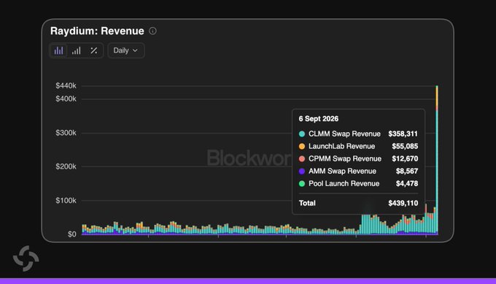
Task: Click the $440k axis label
Action: click(66, 85)
